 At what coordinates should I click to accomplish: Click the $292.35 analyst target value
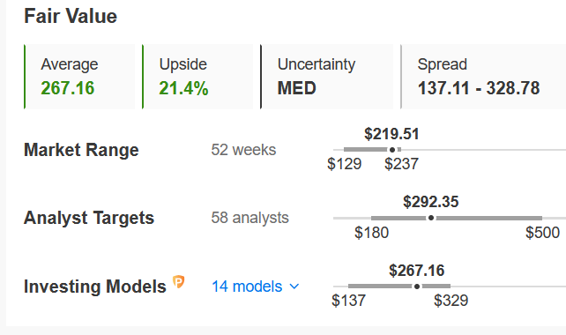click(431, 202)
